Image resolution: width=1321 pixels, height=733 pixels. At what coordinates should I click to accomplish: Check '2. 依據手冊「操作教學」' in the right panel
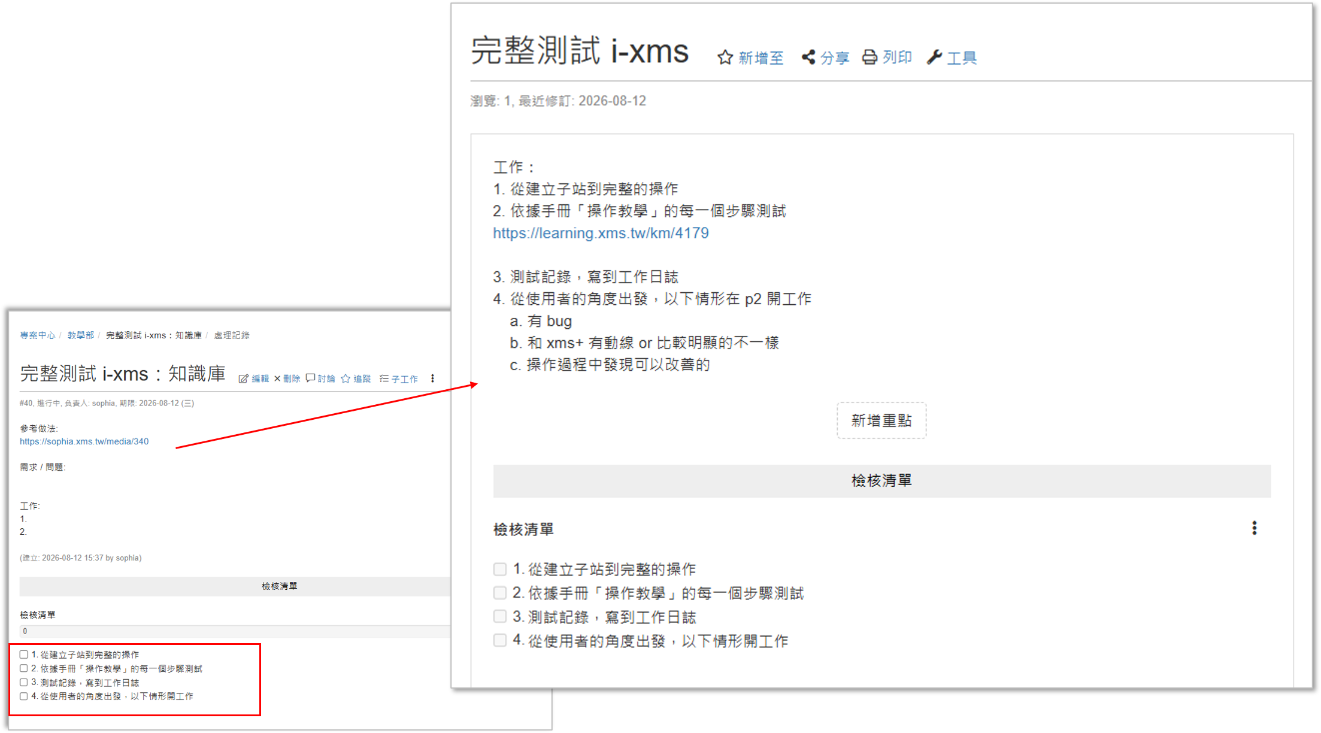coord(500,593)
